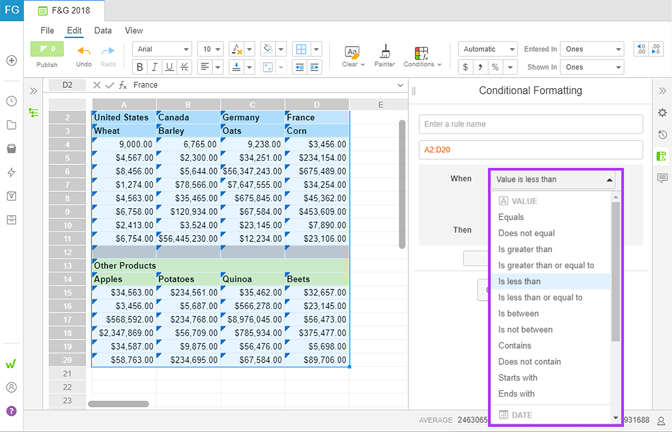The width and height of the screenshot is (672, 432).
Task: Click the rule name input field
Action: coord(531,124)
